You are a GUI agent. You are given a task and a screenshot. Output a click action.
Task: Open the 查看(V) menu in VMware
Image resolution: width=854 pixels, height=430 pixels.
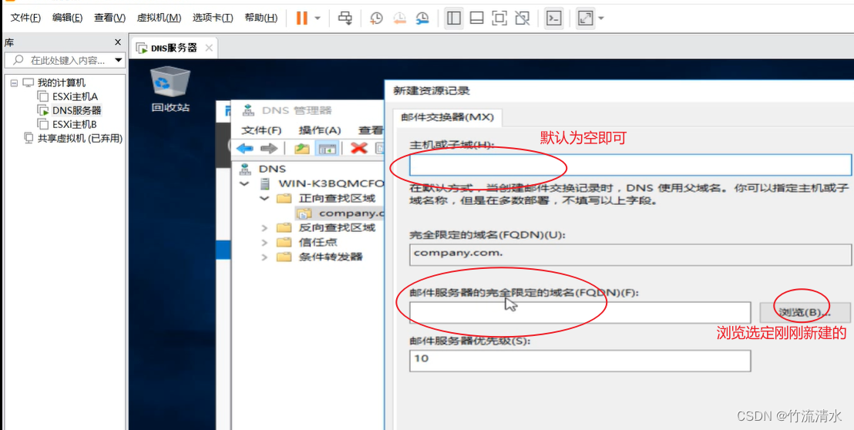pyautogui.click(x=109, y=18)
